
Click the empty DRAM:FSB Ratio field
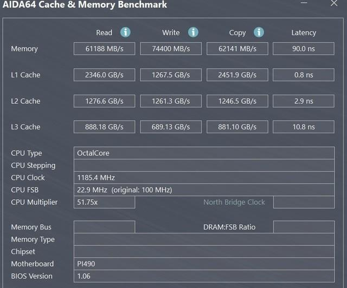pos(304,227)
